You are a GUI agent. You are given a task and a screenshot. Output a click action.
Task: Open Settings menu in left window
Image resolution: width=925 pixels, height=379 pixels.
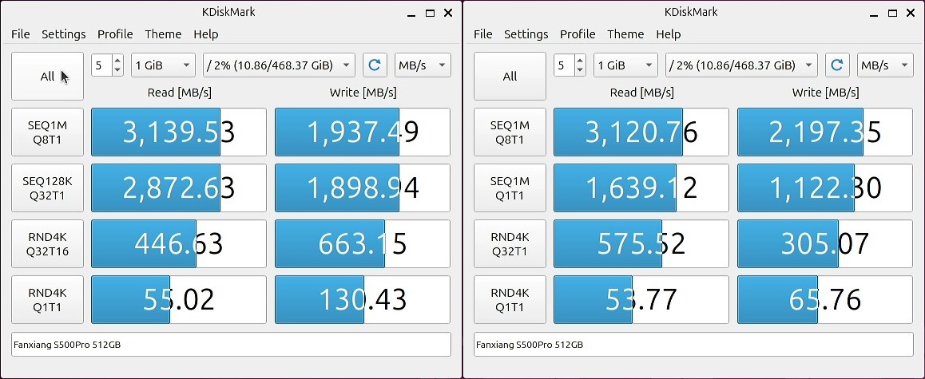64,34
